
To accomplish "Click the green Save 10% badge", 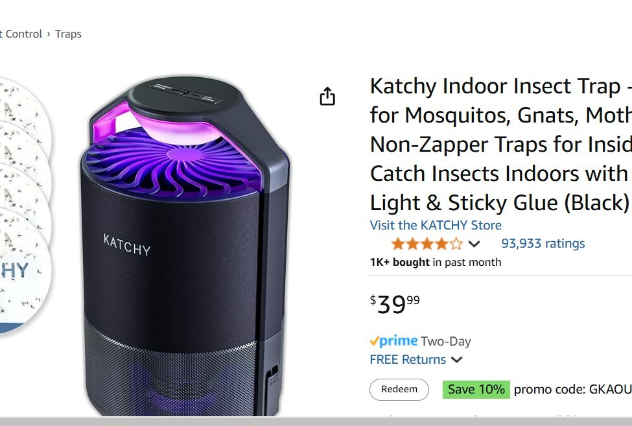I will [476, 389].
